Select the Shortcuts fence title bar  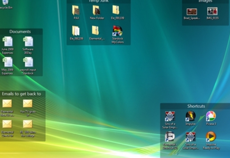click(x=195, y=106)
